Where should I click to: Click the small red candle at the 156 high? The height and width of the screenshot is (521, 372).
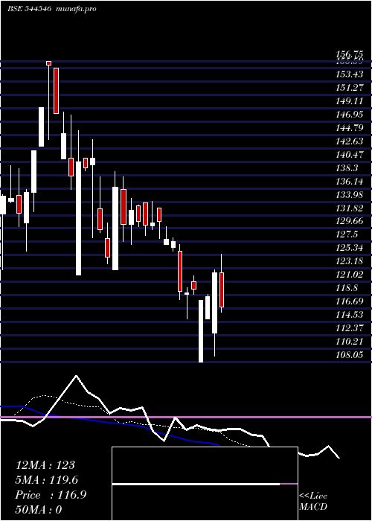[x=49, y=63]
